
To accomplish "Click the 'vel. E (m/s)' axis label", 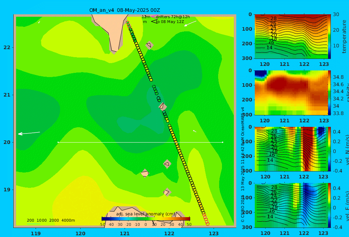I will coord(347,206).
